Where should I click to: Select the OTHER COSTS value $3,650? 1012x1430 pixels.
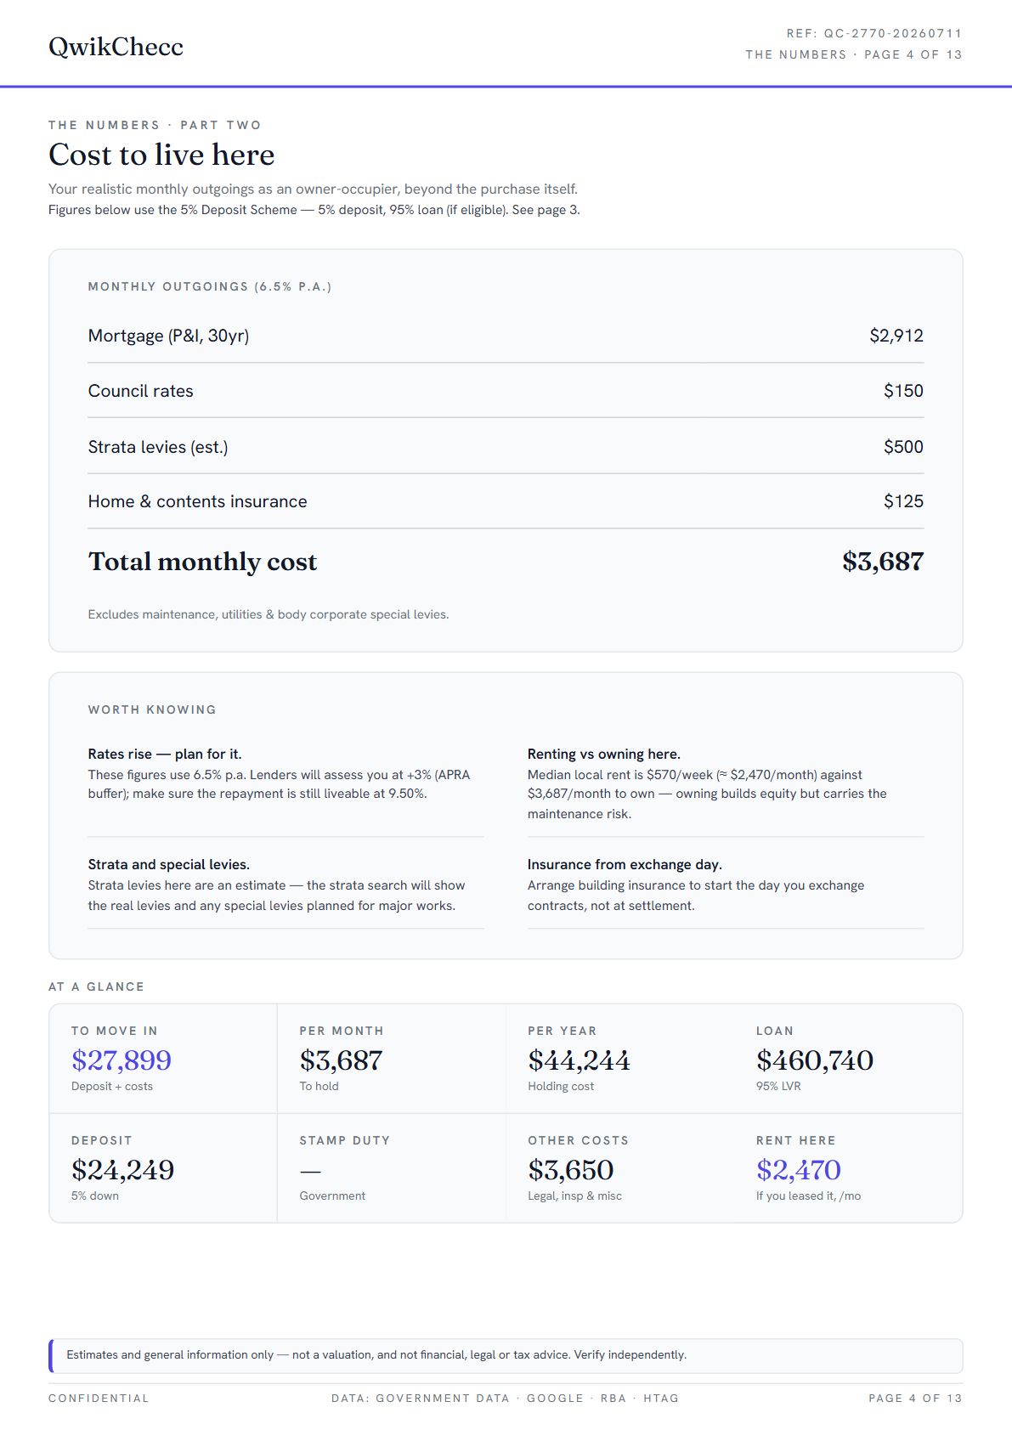pyautogui.click(x=570, y=1170)
